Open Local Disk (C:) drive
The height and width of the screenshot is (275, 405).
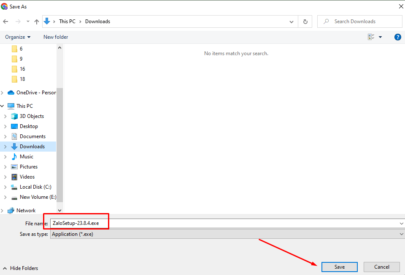point(35,187)
